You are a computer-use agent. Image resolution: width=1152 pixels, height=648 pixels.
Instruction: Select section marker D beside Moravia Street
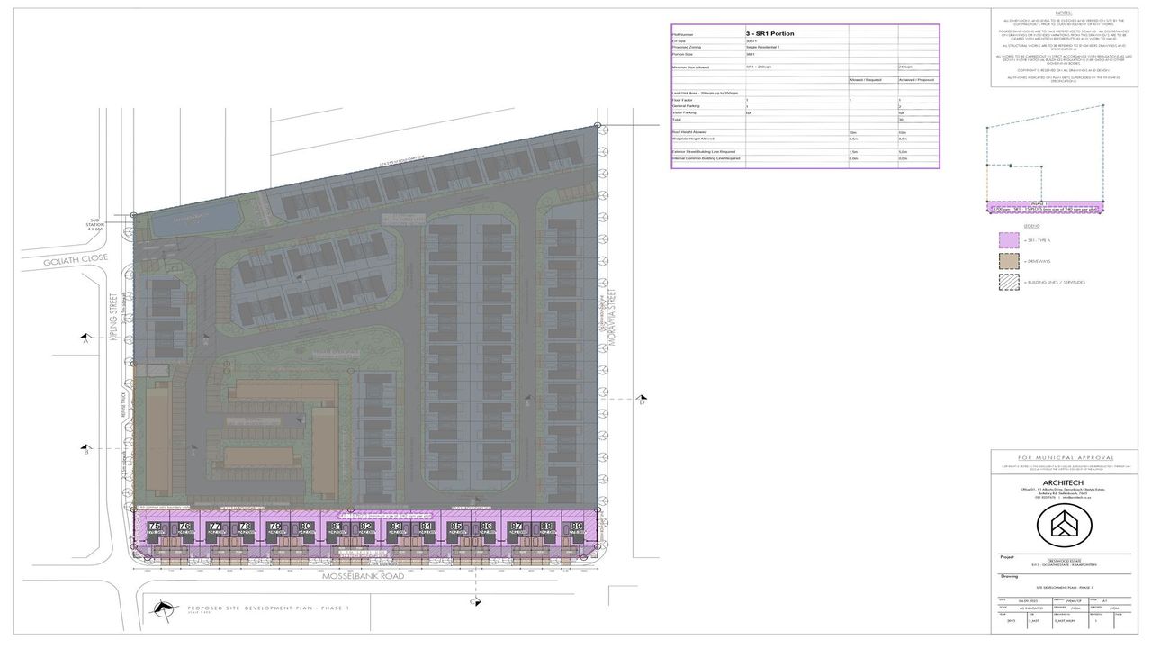pos(642,399)
